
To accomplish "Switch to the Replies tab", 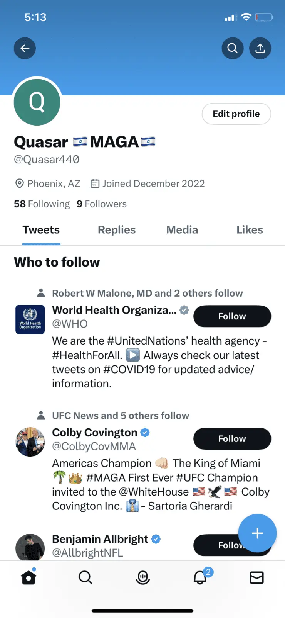I will pos(117,230).
